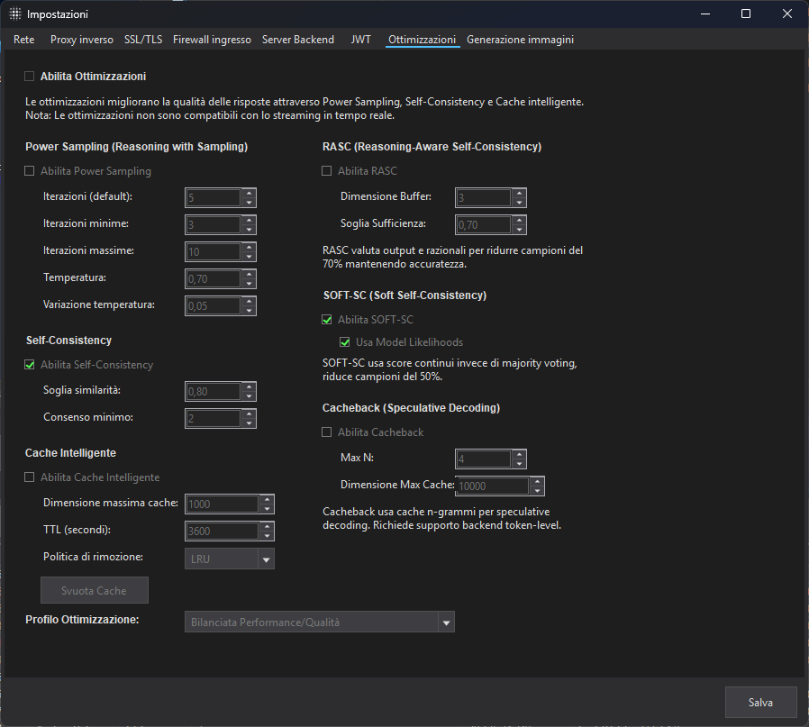Decrease Iterazioni massime with down arrow
The image size is (809, 727).
[x=250, y=257]
